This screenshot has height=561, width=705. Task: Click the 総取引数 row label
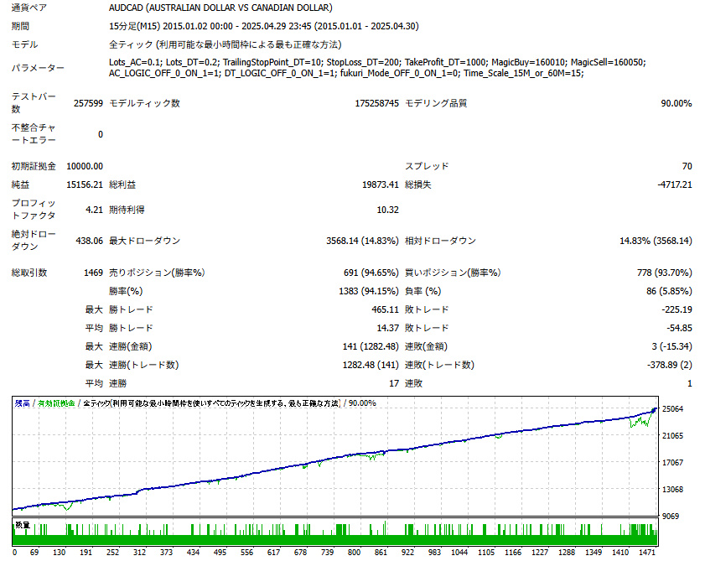coord(29,273)
